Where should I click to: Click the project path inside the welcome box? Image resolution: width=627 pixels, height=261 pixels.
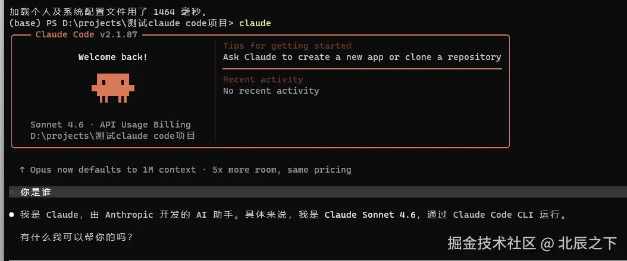[x=113, y=136]
